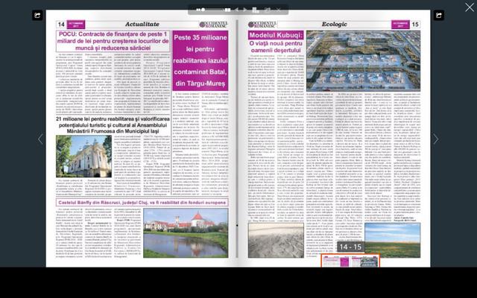477x298 pixels.
Task: Click toolbar next page triangle arrow
Action: click(x=245, y=10)
